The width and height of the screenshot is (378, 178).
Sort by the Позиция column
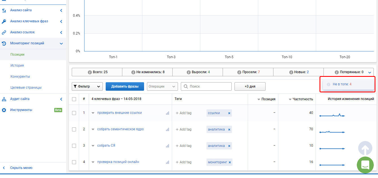266,99
